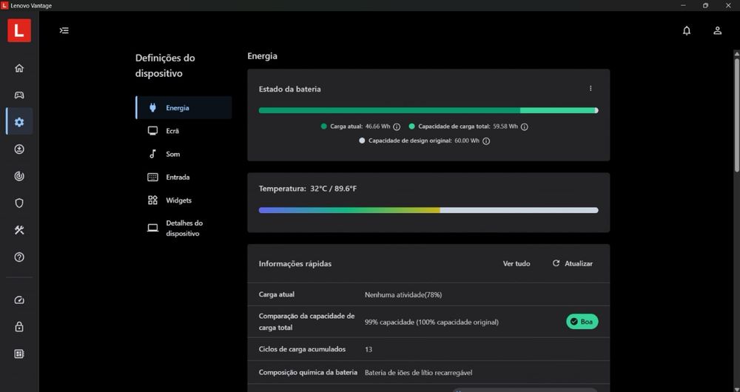Open the speedometer performance sidebar icon
The image size is (740, 392).
coord(19,300)
